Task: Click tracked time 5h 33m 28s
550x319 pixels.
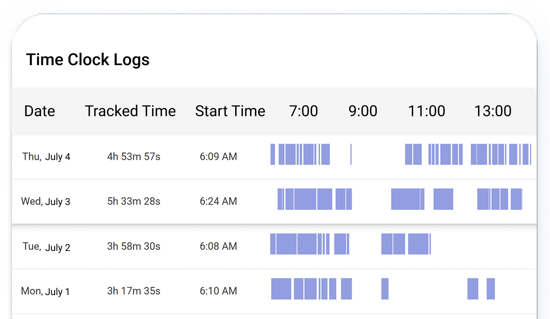Action: click(133, 201)
